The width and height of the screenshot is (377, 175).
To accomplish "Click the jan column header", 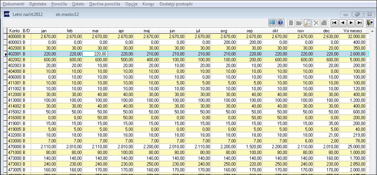I will coord(44,31).
